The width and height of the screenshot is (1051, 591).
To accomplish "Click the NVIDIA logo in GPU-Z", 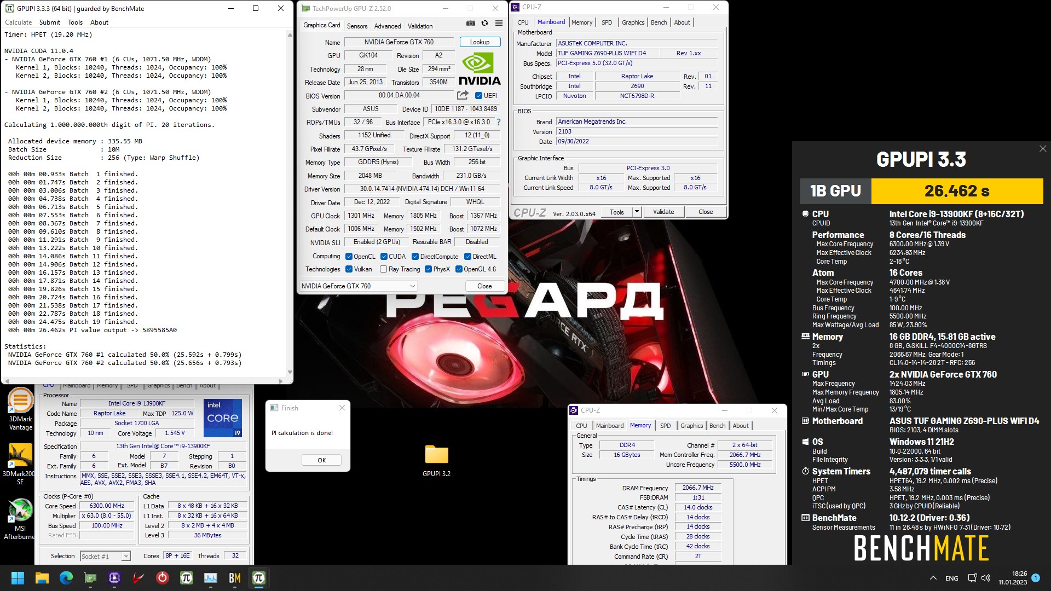I will coord(479,69).
